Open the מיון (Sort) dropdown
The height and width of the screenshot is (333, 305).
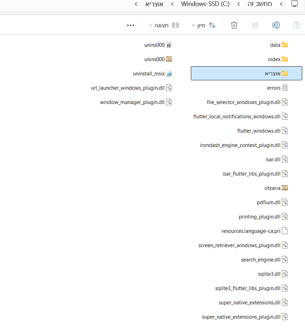click(x=204, y=25)
